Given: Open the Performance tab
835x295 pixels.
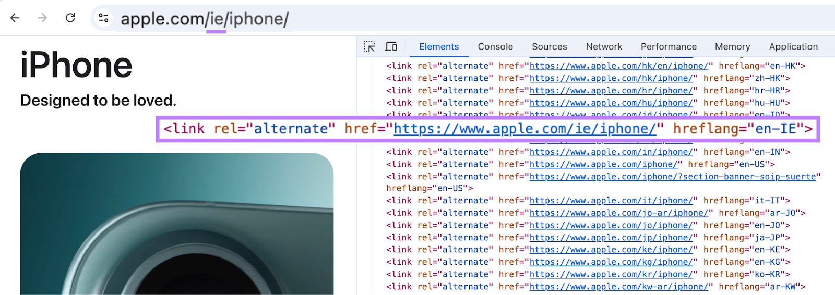Looking at the screenshot, I should (x=669, y=47).
